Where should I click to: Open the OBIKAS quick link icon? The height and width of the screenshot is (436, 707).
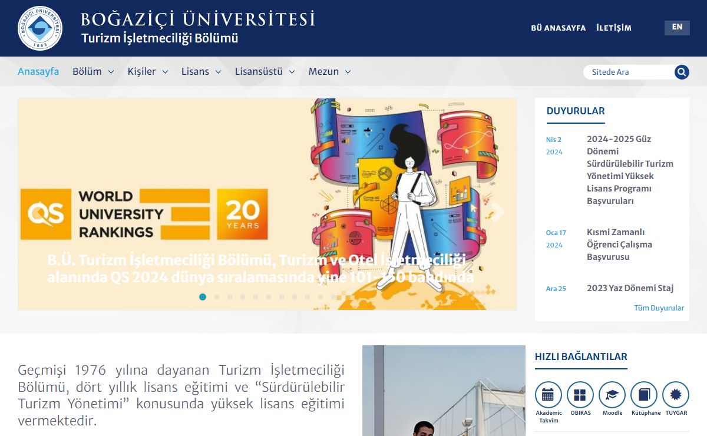pos(580,395)
